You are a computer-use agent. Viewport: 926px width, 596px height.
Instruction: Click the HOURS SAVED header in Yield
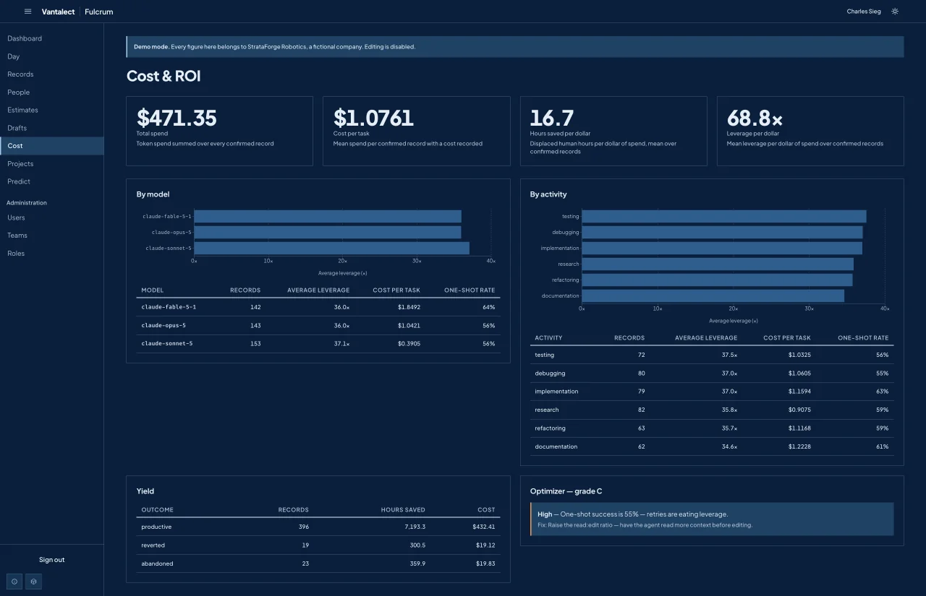click(x=403, y=510)
